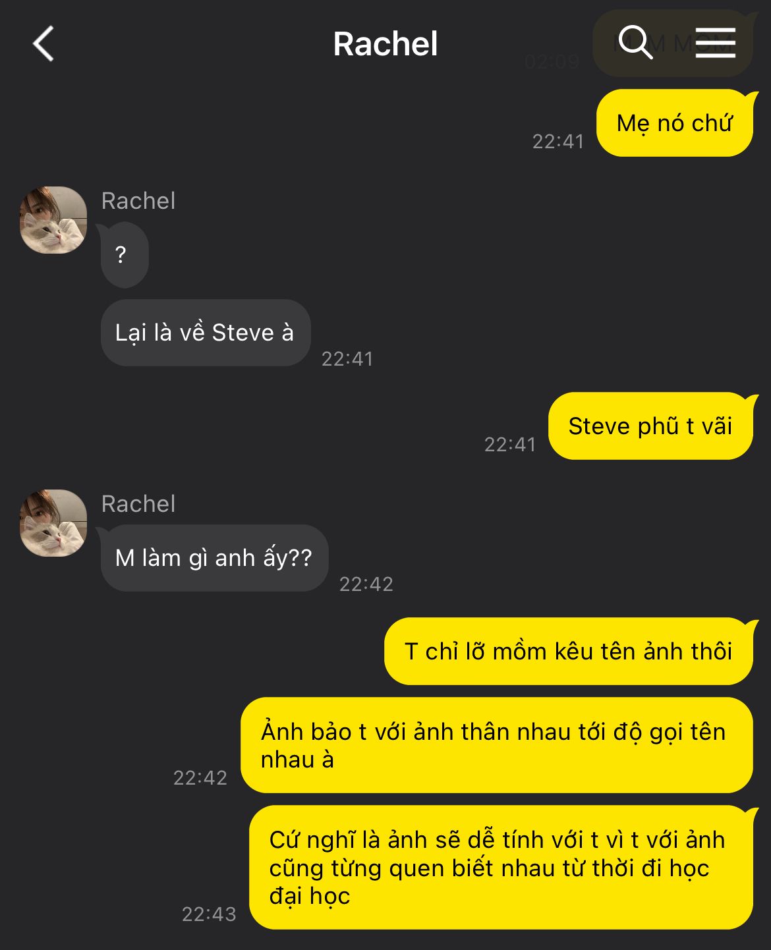Open chat search with magnifier icon
The image size is (771, 950).
tap(635, 43)
